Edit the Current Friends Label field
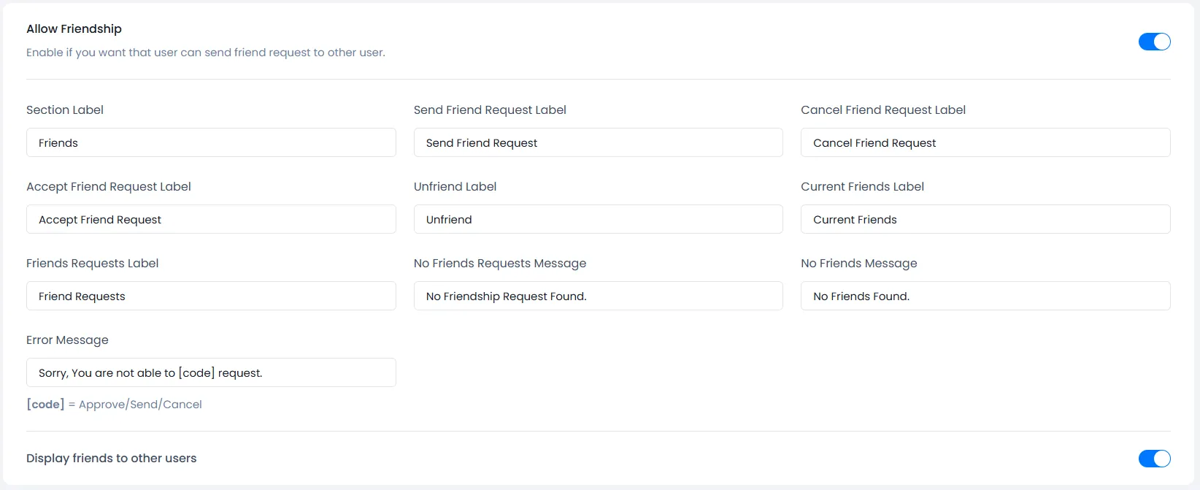This screenshot has height=490, width=1200. (x=985, y=220)
